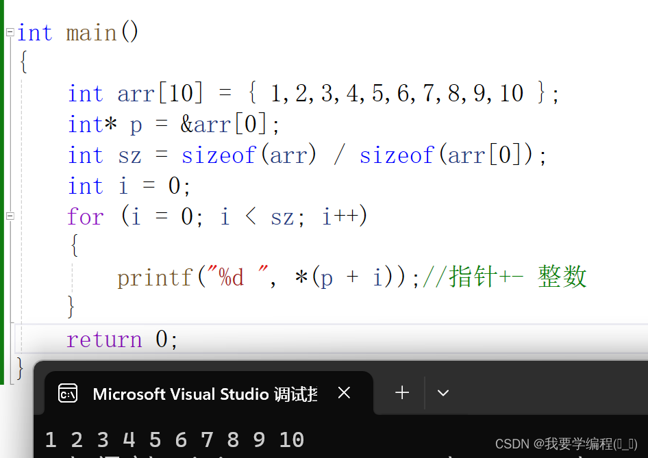Place cursor on return 0 line
This screenshot has height=458, width=648.
tap(122, 340)
